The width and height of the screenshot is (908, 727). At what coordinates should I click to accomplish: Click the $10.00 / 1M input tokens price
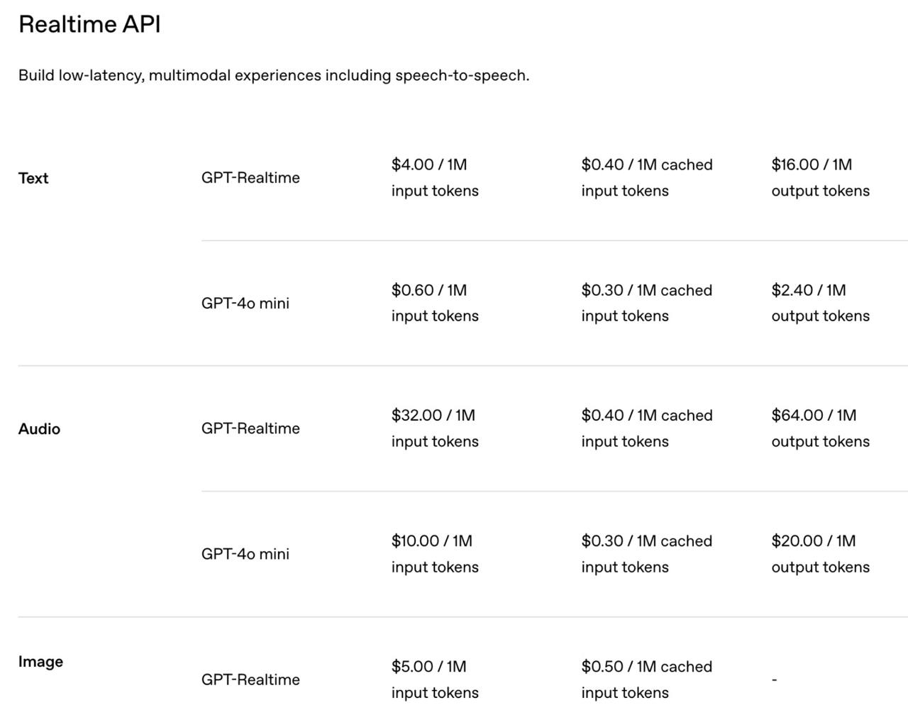coord(435,554)
